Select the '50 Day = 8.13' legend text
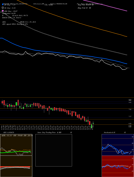 click(10, 8)
